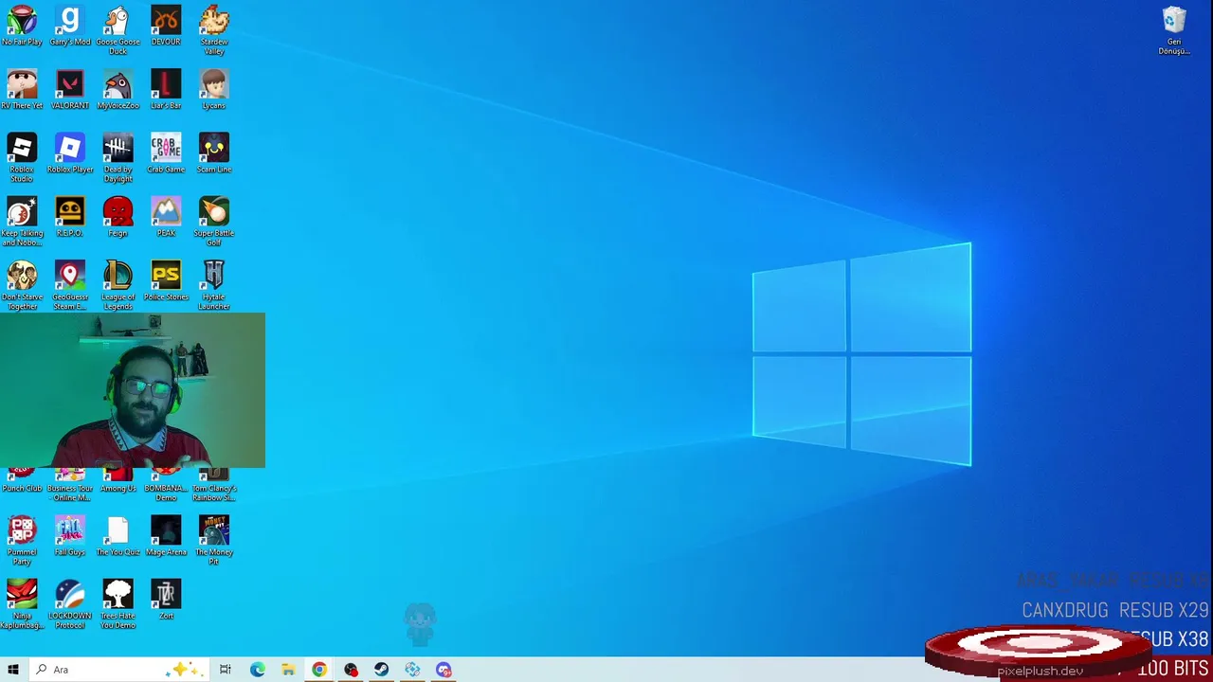
Task: Launch League of Legends from the desktop
Action: click(118, 285)
